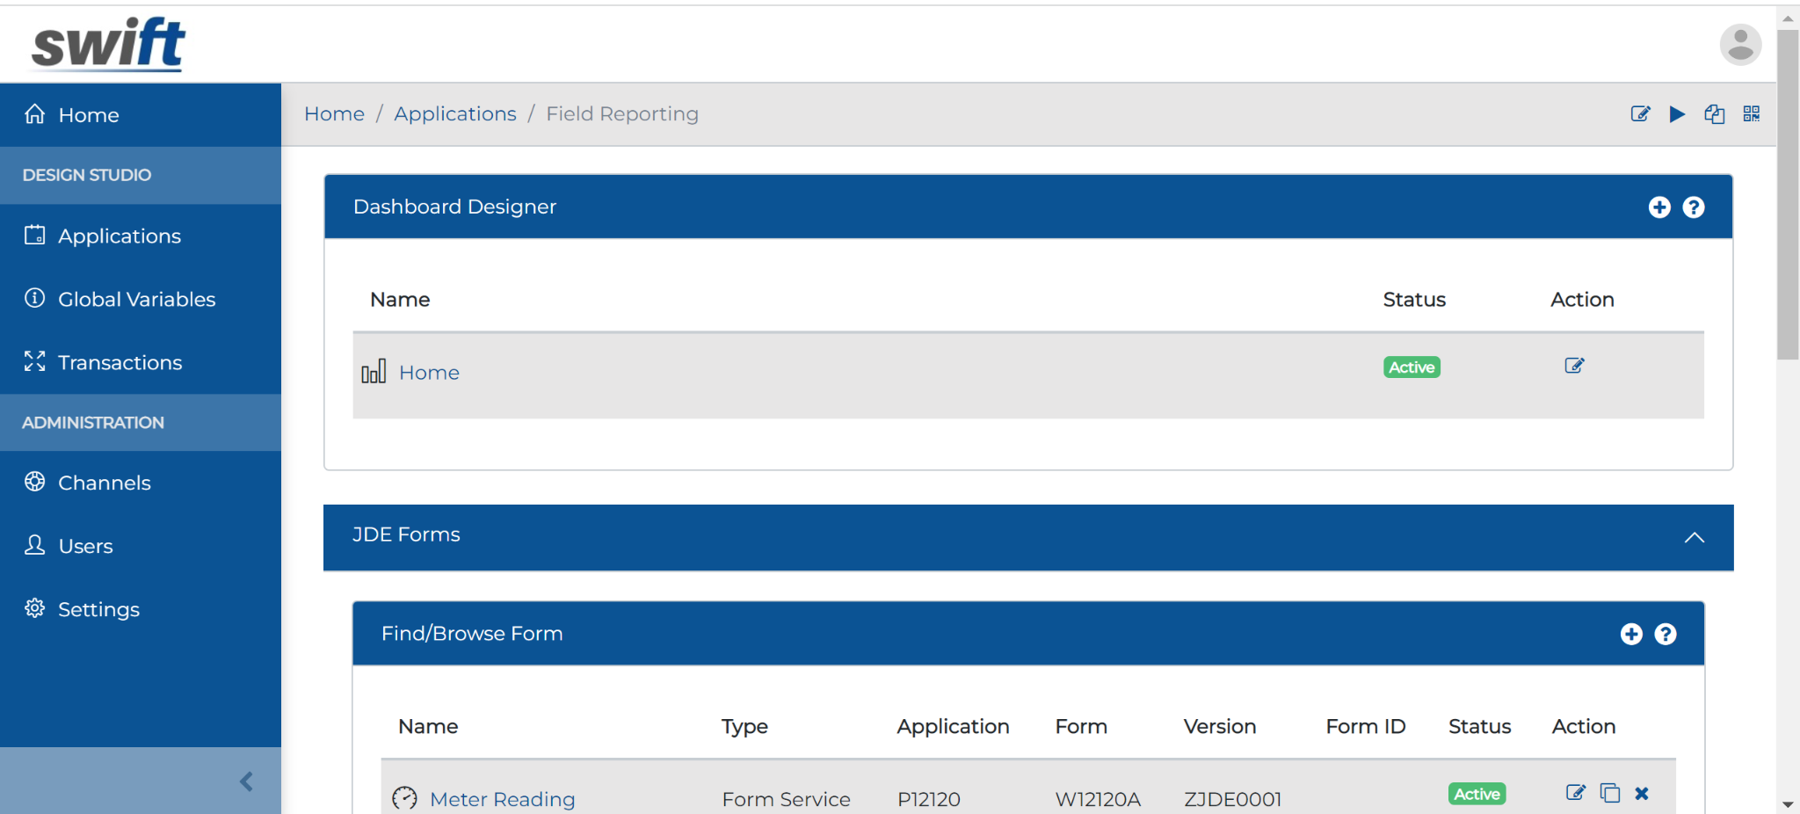Open the QR code for Field Reporting
Screen dimensions: 1800x814
pyautogui.click(x=1752, y=114)
